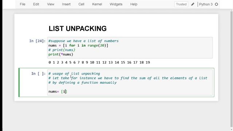Open the Kernel menu
This screenshot has height=131, width=233.
pyautogui.click(x=97, y=4)
